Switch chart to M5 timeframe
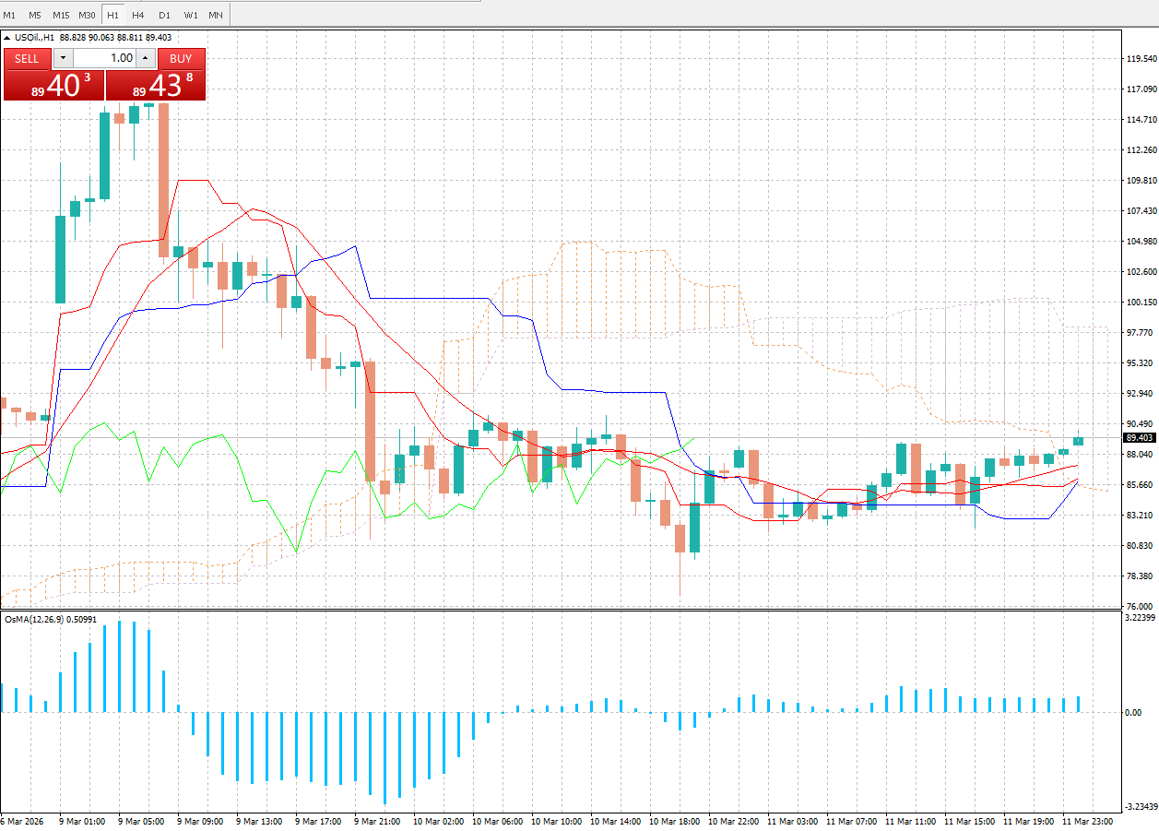The height and width of the screenshot is (831, 1159). [35, 15]
